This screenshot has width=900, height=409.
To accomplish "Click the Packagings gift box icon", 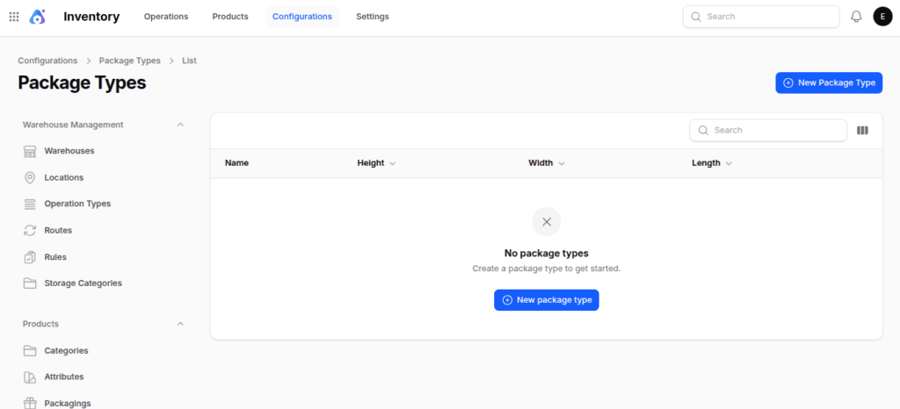I will 30,403.
